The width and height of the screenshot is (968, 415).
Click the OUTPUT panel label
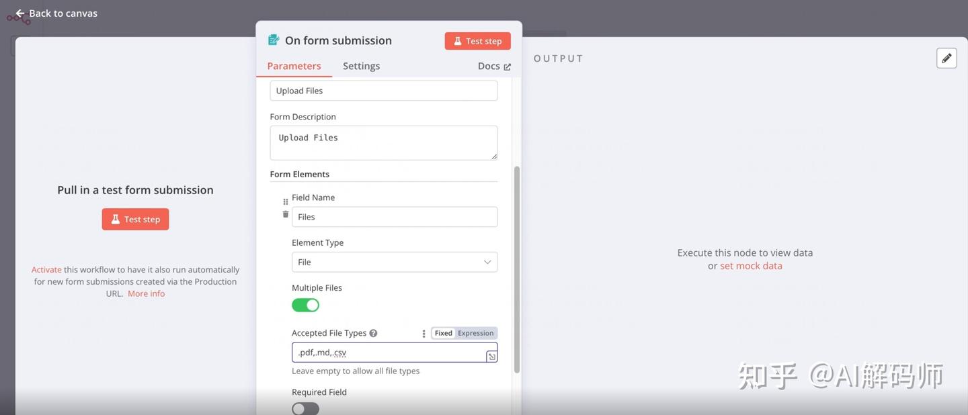(x=559, y=58)
